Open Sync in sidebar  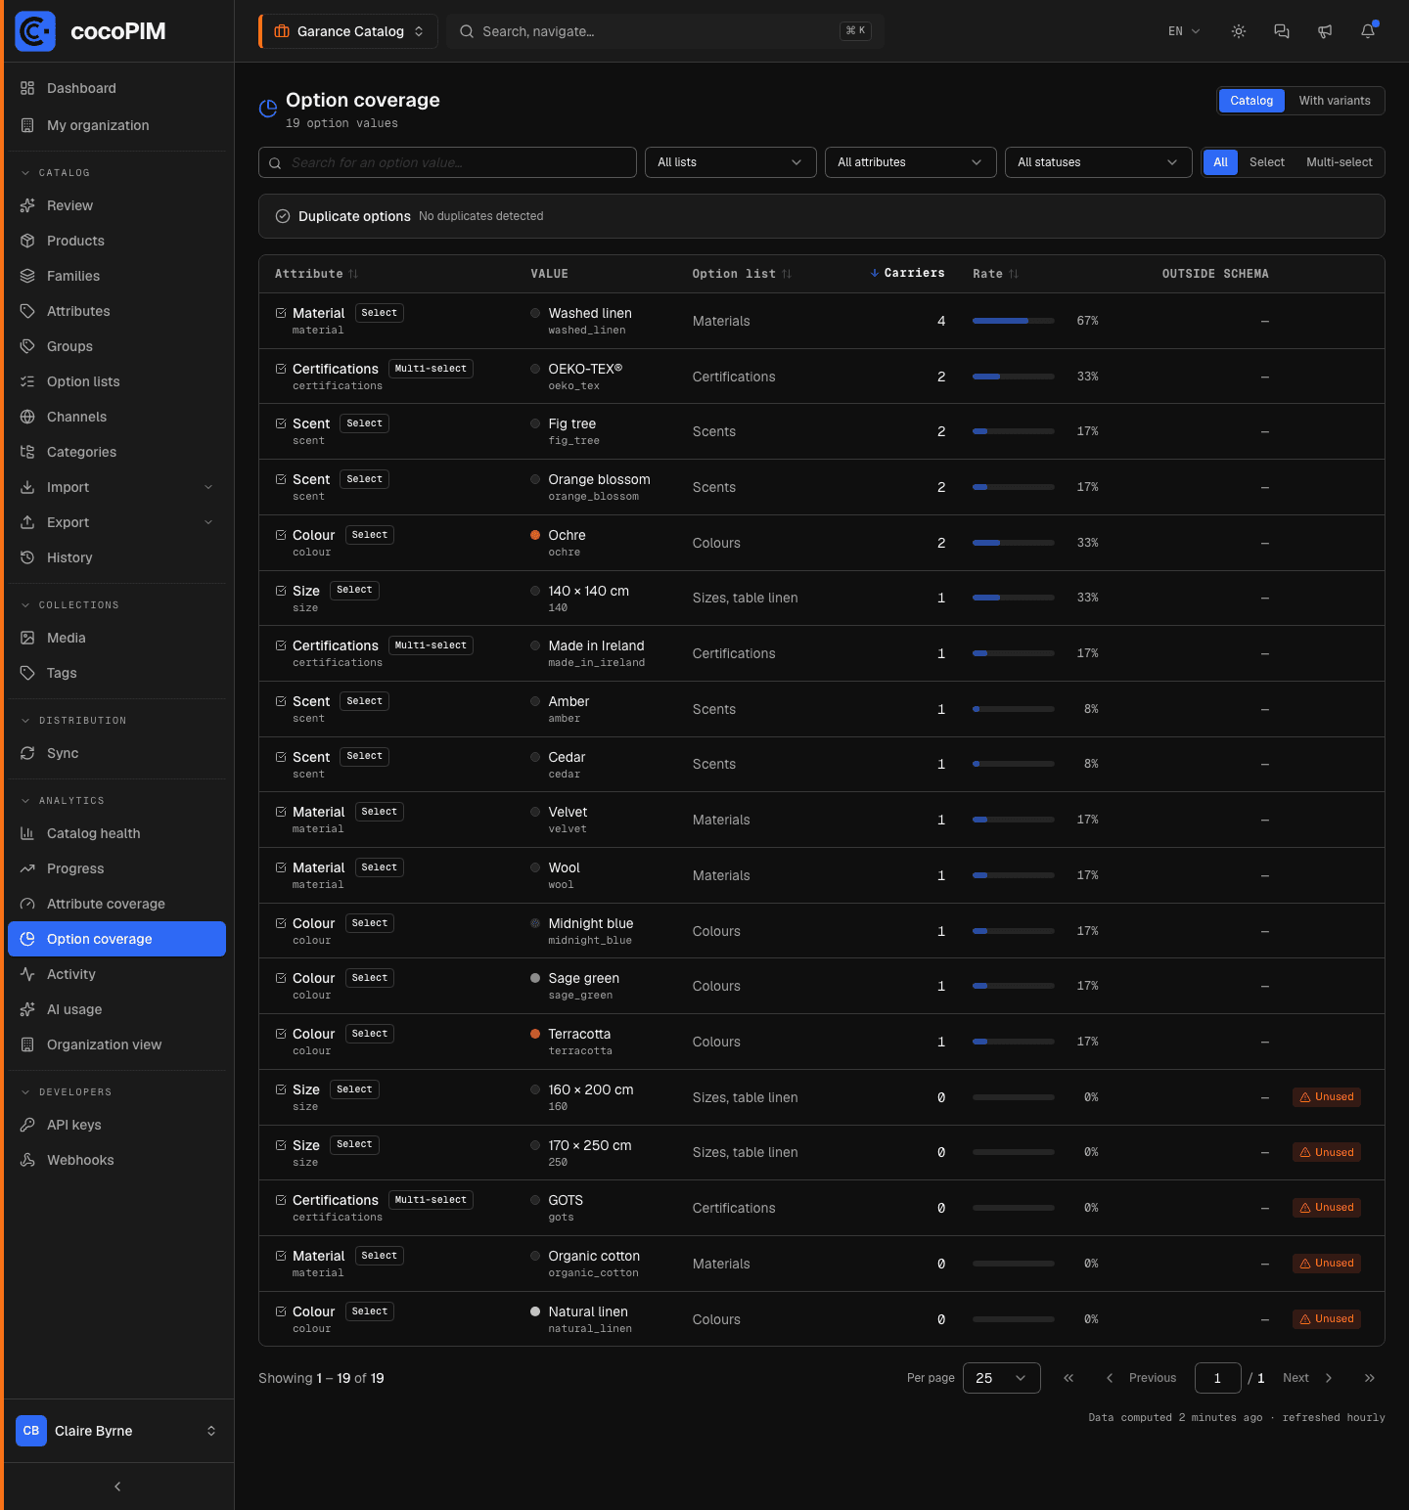[116, 753]
